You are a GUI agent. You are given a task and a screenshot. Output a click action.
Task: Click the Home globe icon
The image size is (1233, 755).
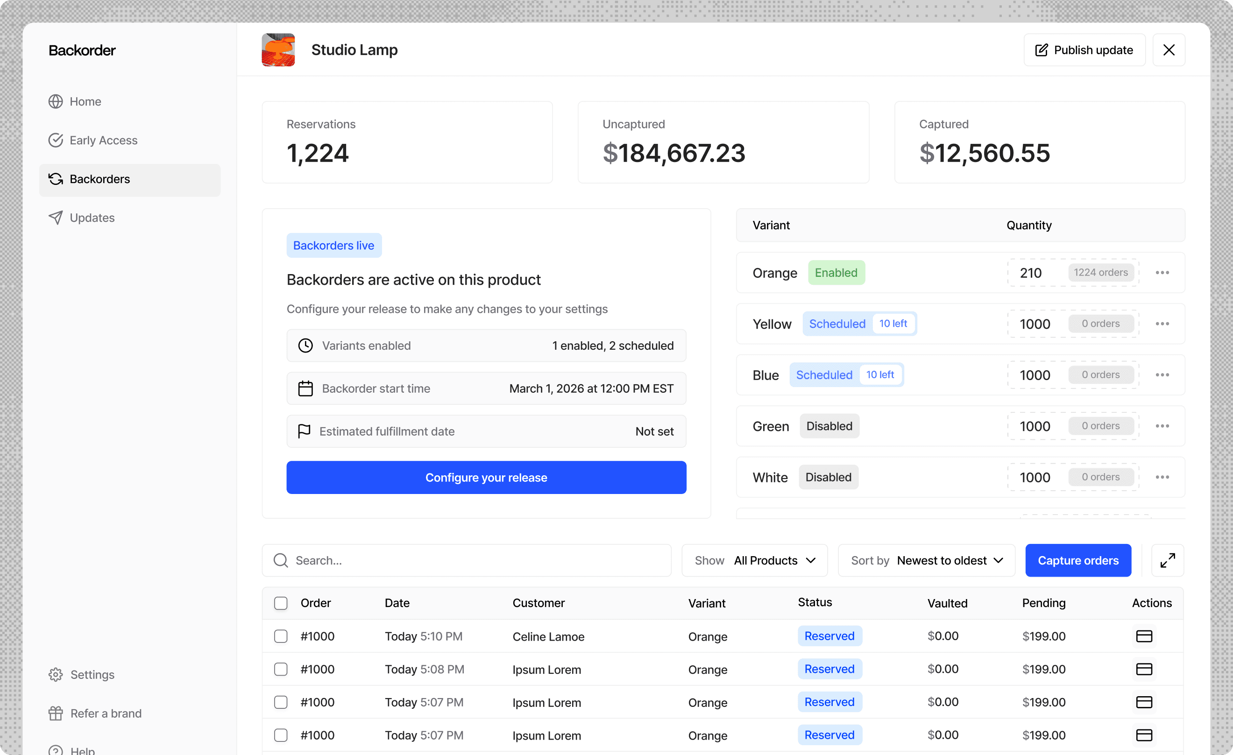click(x=56, y=102)
